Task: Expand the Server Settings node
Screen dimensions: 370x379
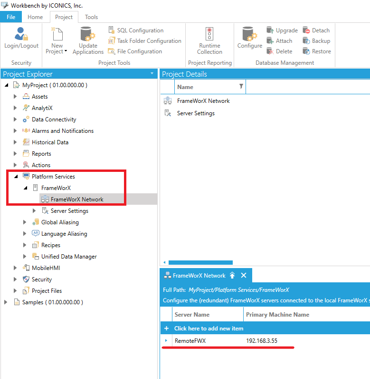Action: (34, 210)
